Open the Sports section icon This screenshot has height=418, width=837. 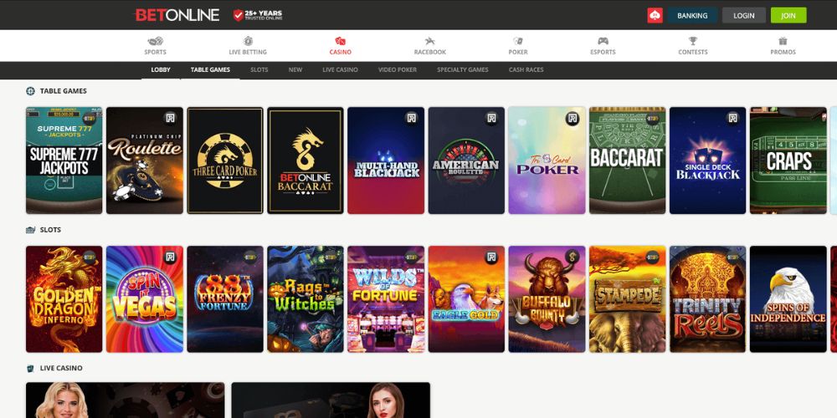(156, 41)
